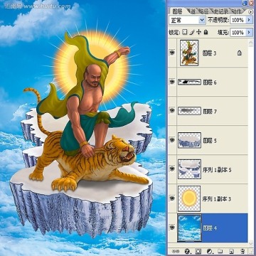Delete layer using the trash icon
Screen dimensions: 256x256
point(242,251)
